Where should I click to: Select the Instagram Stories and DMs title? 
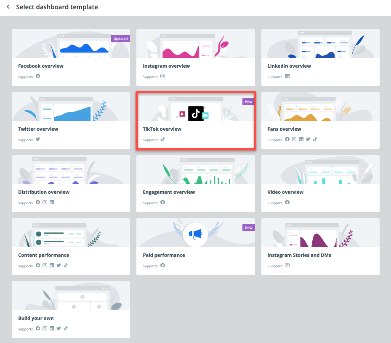click(299, 255)
